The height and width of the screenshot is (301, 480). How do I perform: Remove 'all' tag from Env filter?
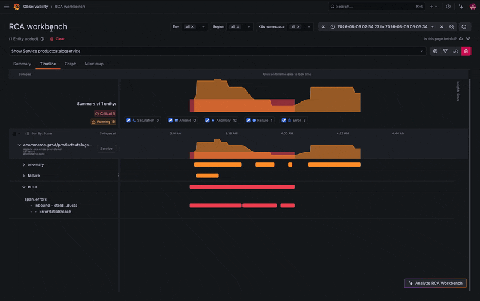193,26
